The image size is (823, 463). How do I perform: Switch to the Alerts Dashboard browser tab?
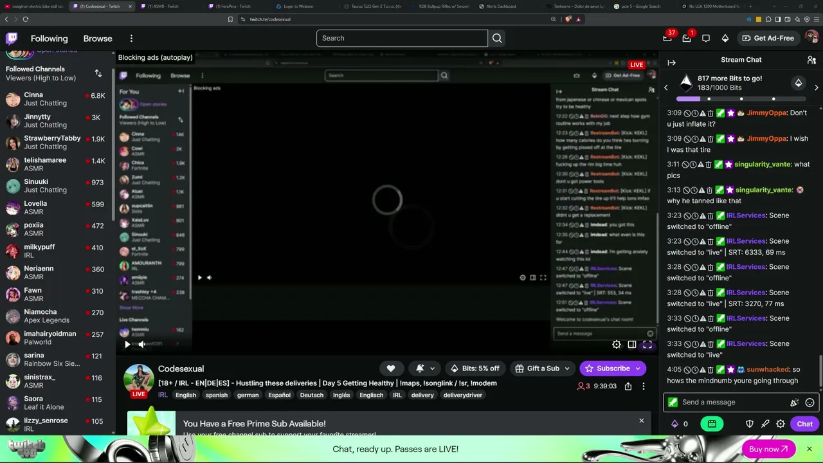tap(502, 6)
